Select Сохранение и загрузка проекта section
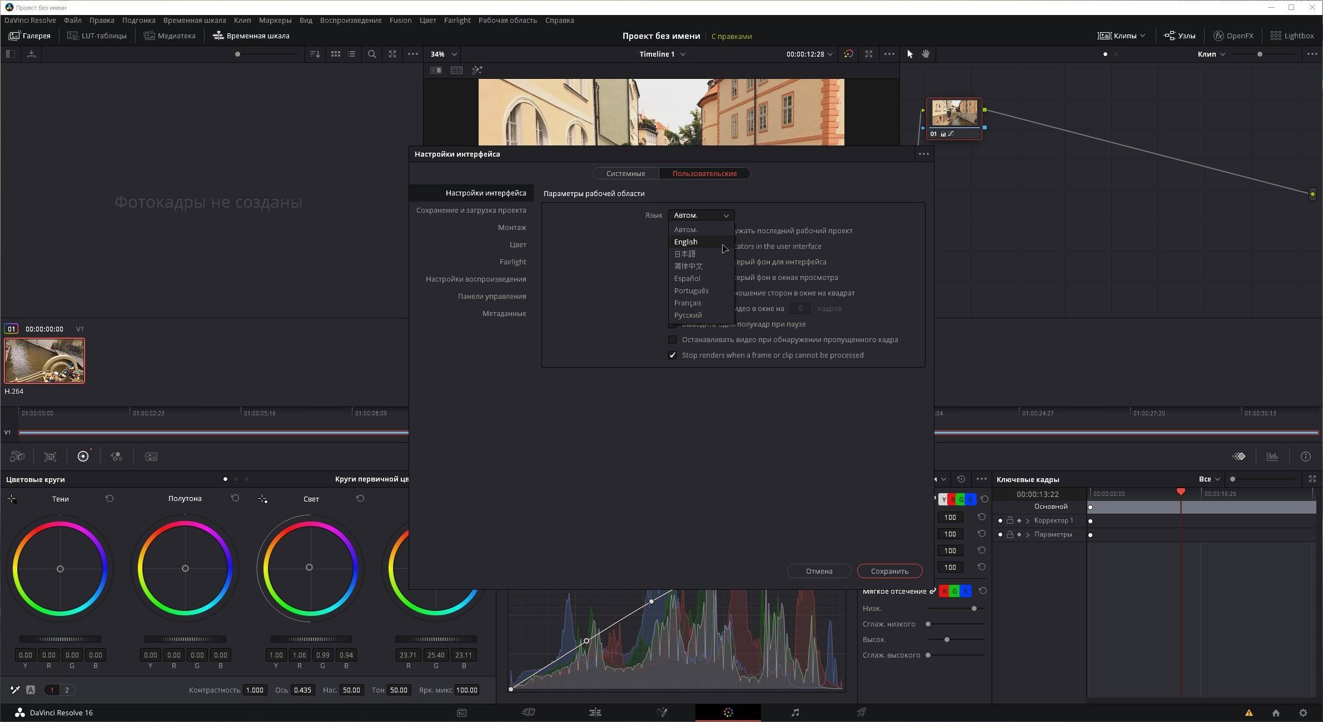This screenshot has width=1323, height=722. pos(471,210)
